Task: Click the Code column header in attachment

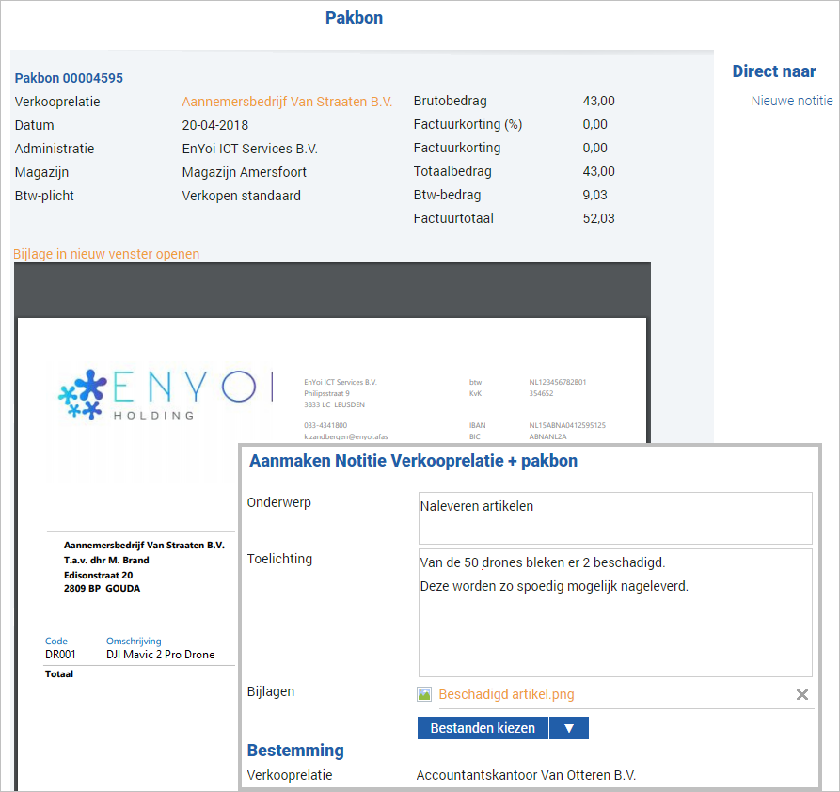Action: (x=56, y=641)
